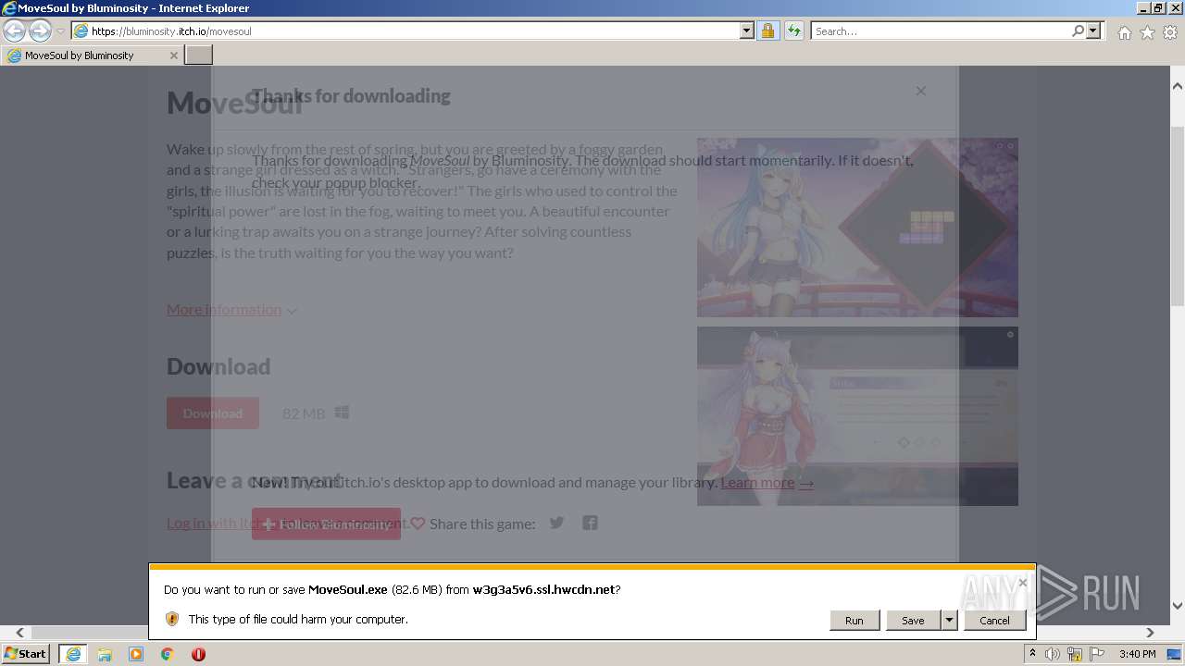Open the File Explorer taskbar icon

[x=105, y=654]
